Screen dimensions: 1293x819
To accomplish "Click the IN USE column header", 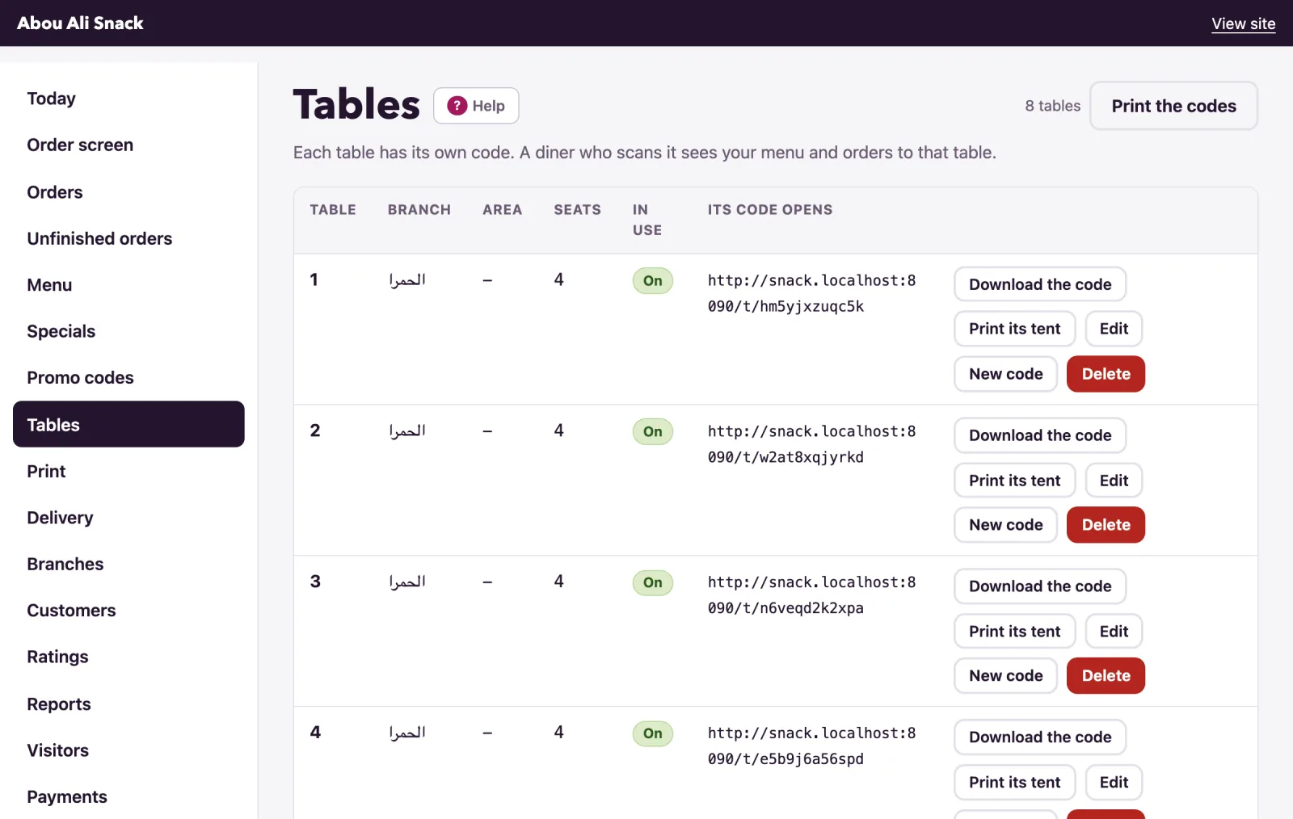I will click(x=647, y=220).
